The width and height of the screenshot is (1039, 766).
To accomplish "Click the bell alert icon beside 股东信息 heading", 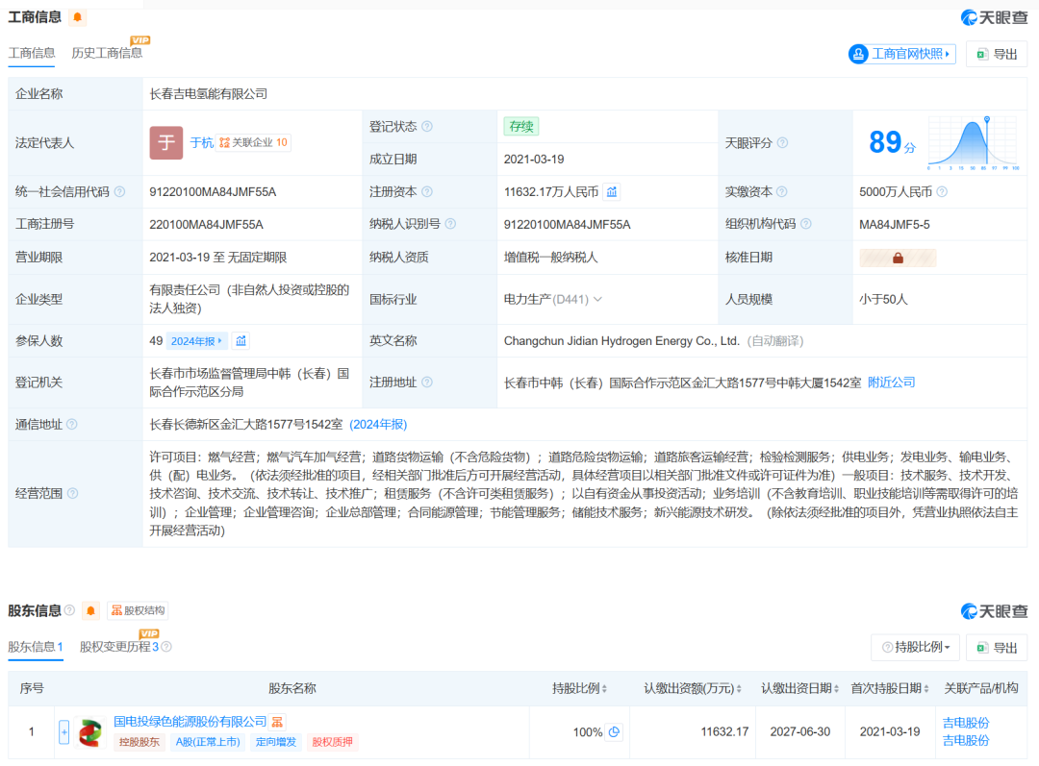I will pos(90,610).
